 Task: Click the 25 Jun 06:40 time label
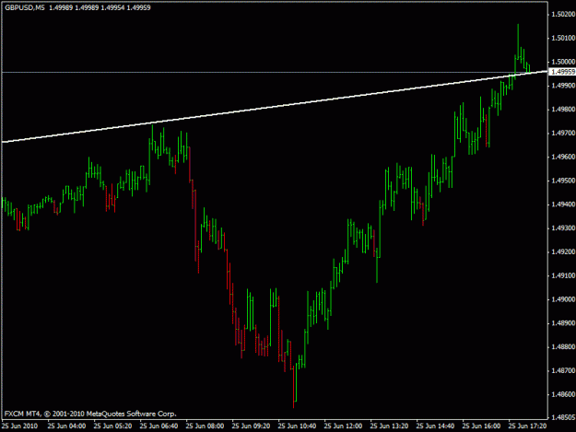click(x=159, y=426)
